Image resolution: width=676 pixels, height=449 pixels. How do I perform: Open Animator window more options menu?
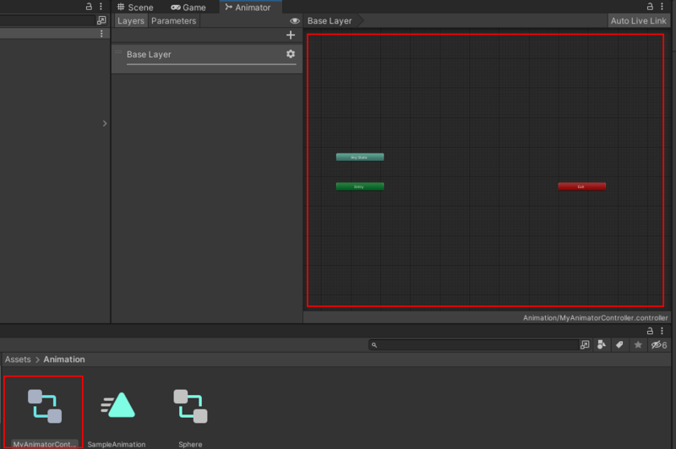pyautogui.click(x=662, y=7)
